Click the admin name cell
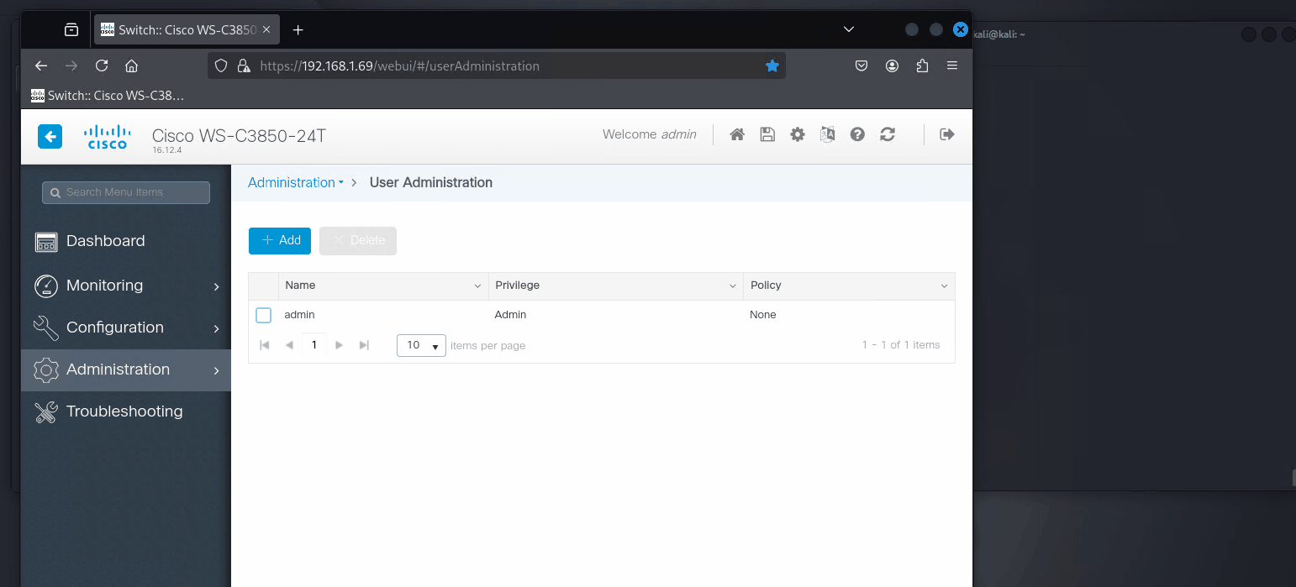Viewport: 1296px width, 587px height. [299, 315]
